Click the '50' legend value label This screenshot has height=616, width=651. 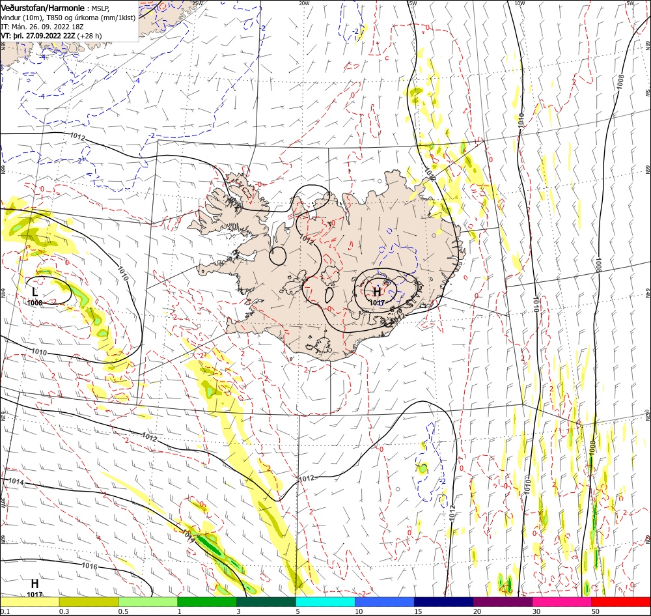[596, 611]
